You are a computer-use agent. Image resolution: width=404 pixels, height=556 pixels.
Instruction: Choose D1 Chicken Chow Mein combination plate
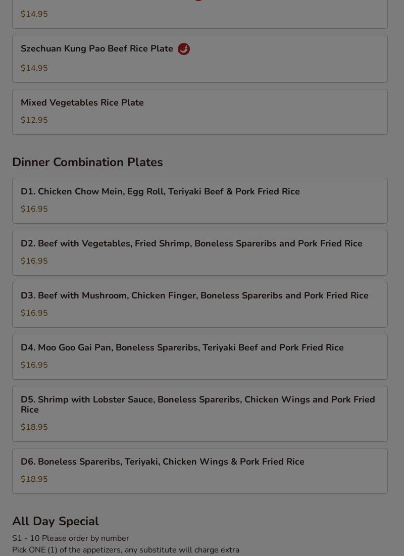[x=199, y=200]
